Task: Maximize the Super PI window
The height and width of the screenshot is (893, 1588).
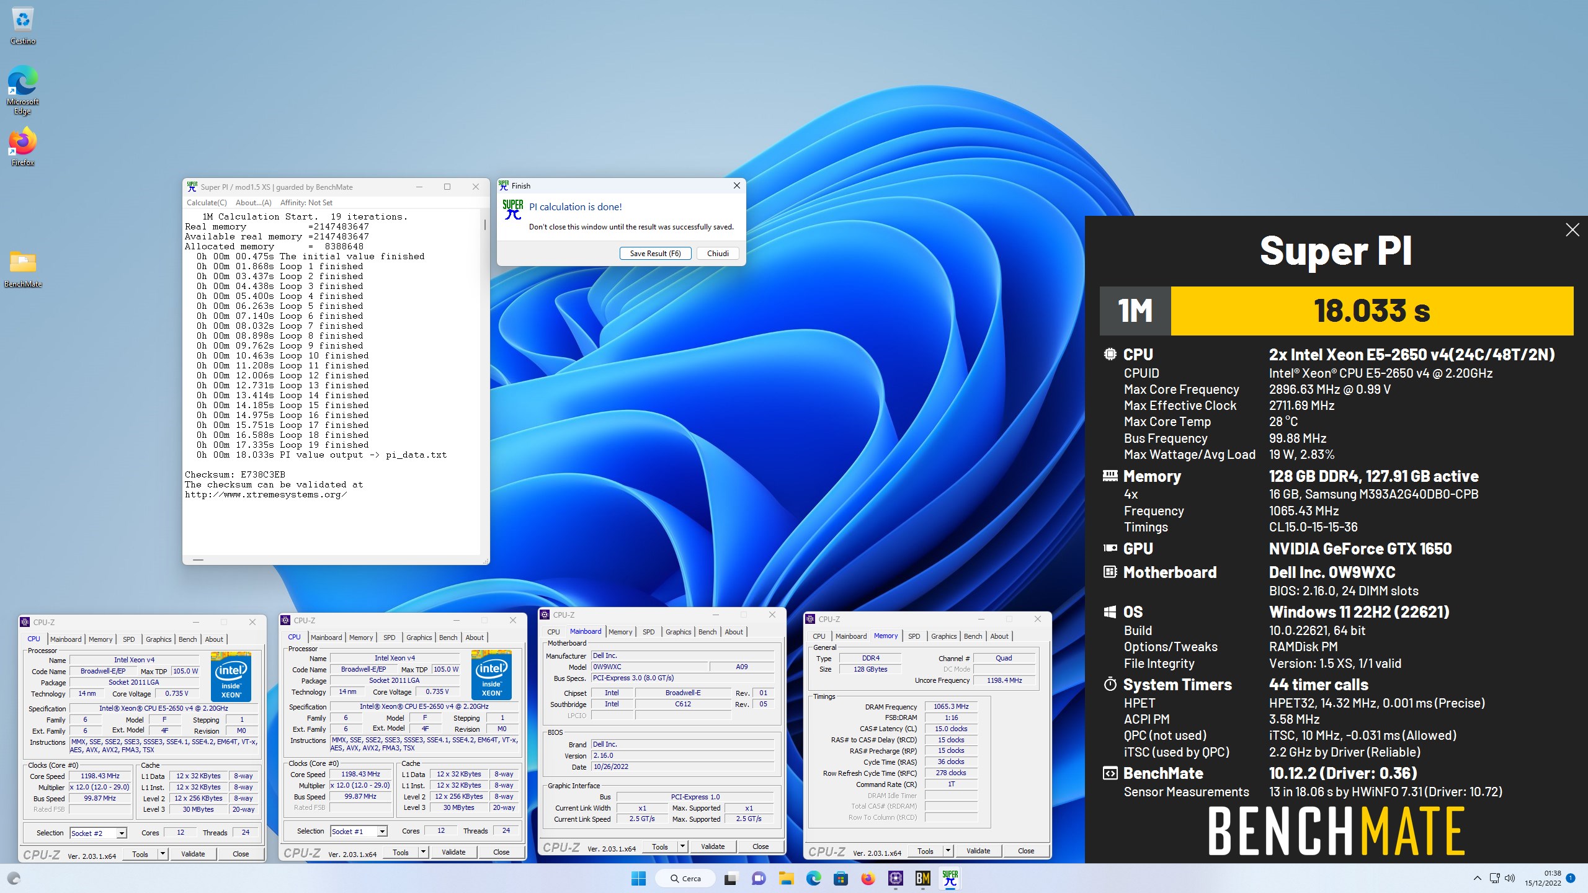Action: [x=447, y=187]
